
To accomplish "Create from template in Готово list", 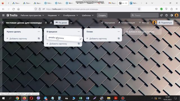I will click(x=119, y=38).
